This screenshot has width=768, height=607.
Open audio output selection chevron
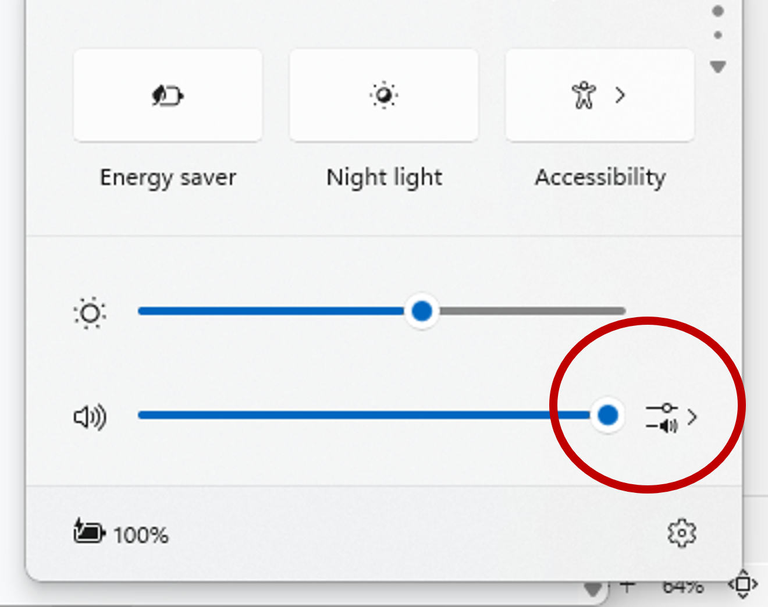pos(693,416)
